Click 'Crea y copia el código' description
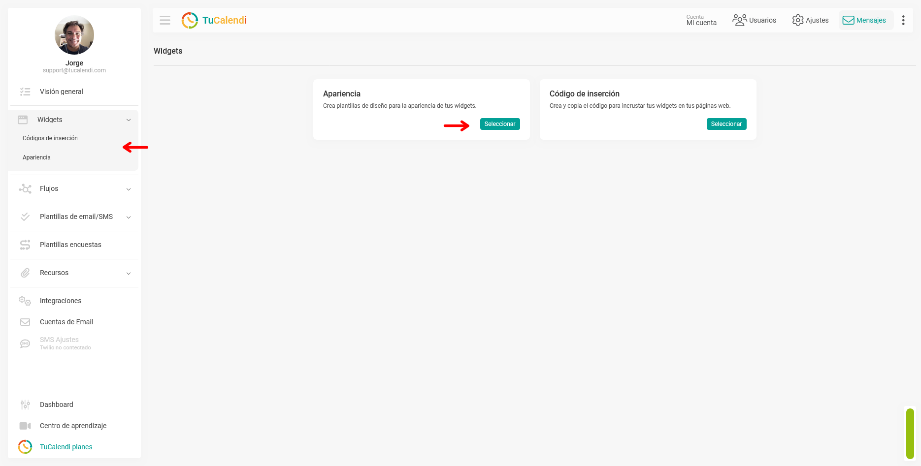This screenshot has height=466, width=921. tap(640, 106)
